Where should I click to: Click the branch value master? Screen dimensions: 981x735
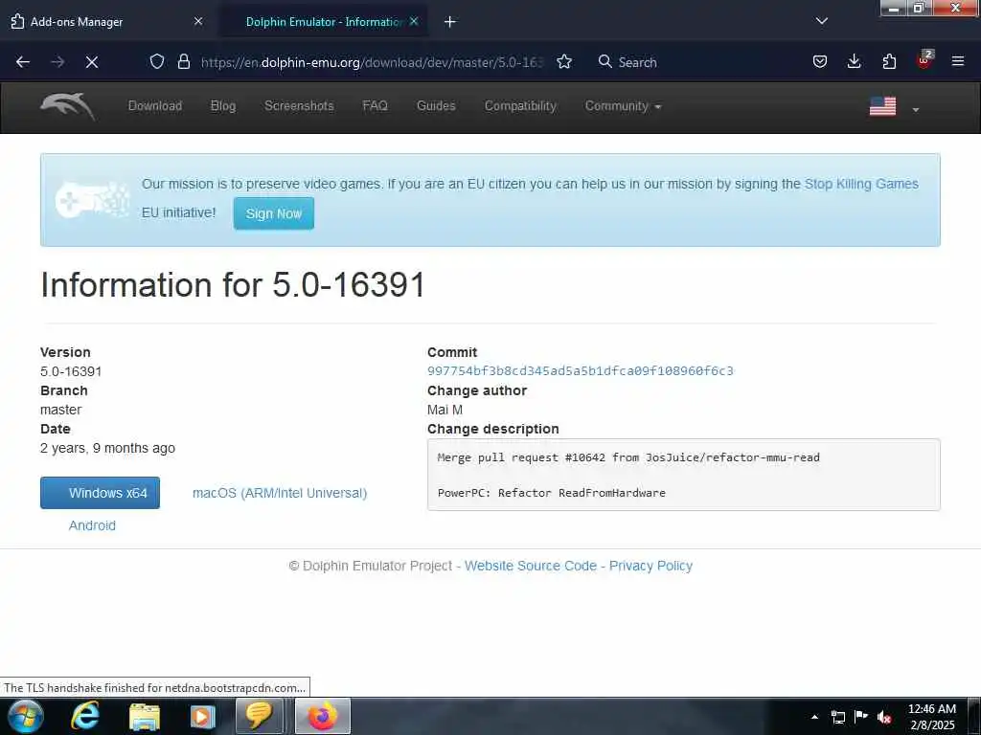pyautogui.click(x=60, y=410)
